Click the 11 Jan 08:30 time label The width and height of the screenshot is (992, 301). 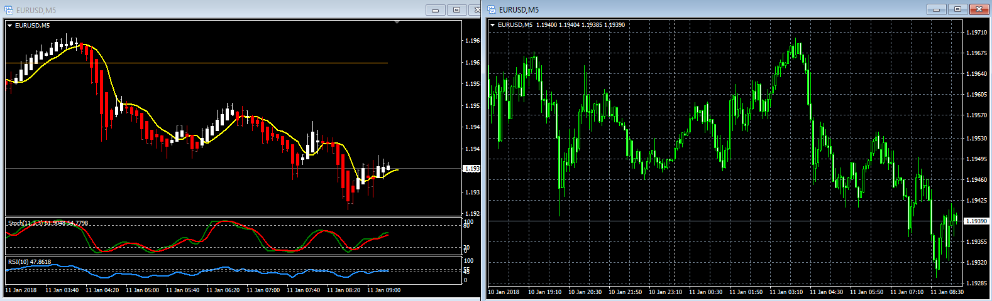pos(947,292)
